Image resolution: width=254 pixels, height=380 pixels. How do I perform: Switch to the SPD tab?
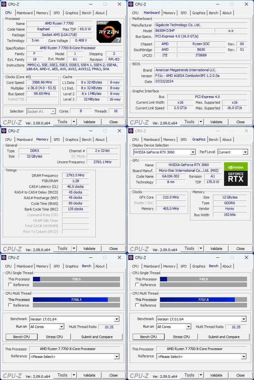coord(56,13)
